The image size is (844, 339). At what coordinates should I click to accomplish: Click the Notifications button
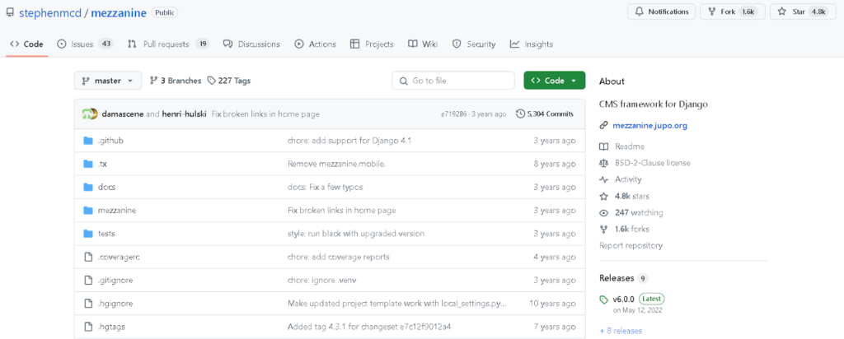661,12
